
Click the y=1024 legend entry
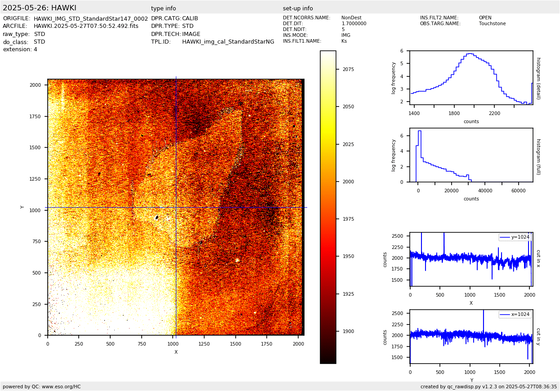pyautogui.click(x=515, y=237)
